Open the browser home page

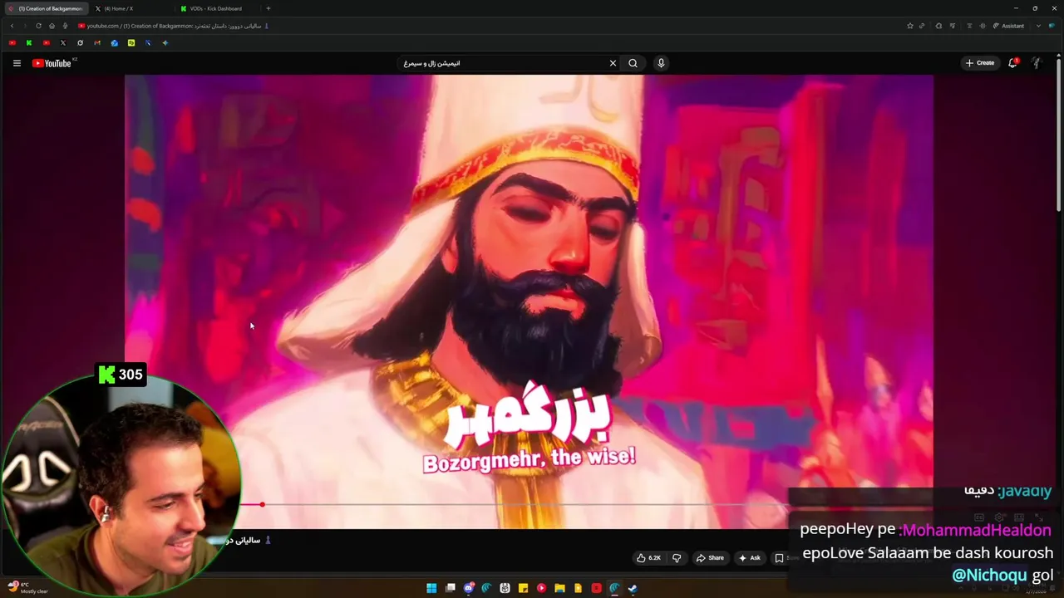(x=52, y=26)
